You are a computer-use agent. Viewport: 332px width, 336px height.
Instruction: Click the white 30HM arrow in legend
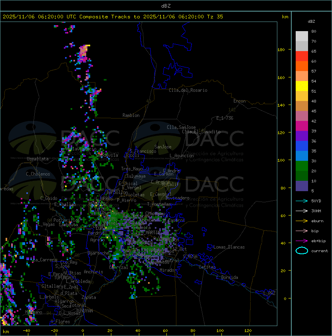[302, 211]
